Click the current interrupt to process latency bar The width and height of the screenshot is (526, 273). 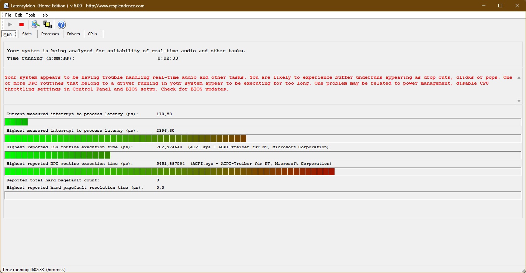(263, 122)
